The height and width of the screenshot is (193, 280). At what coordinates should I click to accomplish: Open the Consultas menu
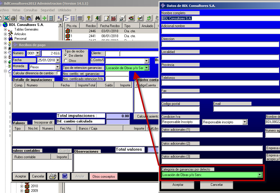point(30,10)
